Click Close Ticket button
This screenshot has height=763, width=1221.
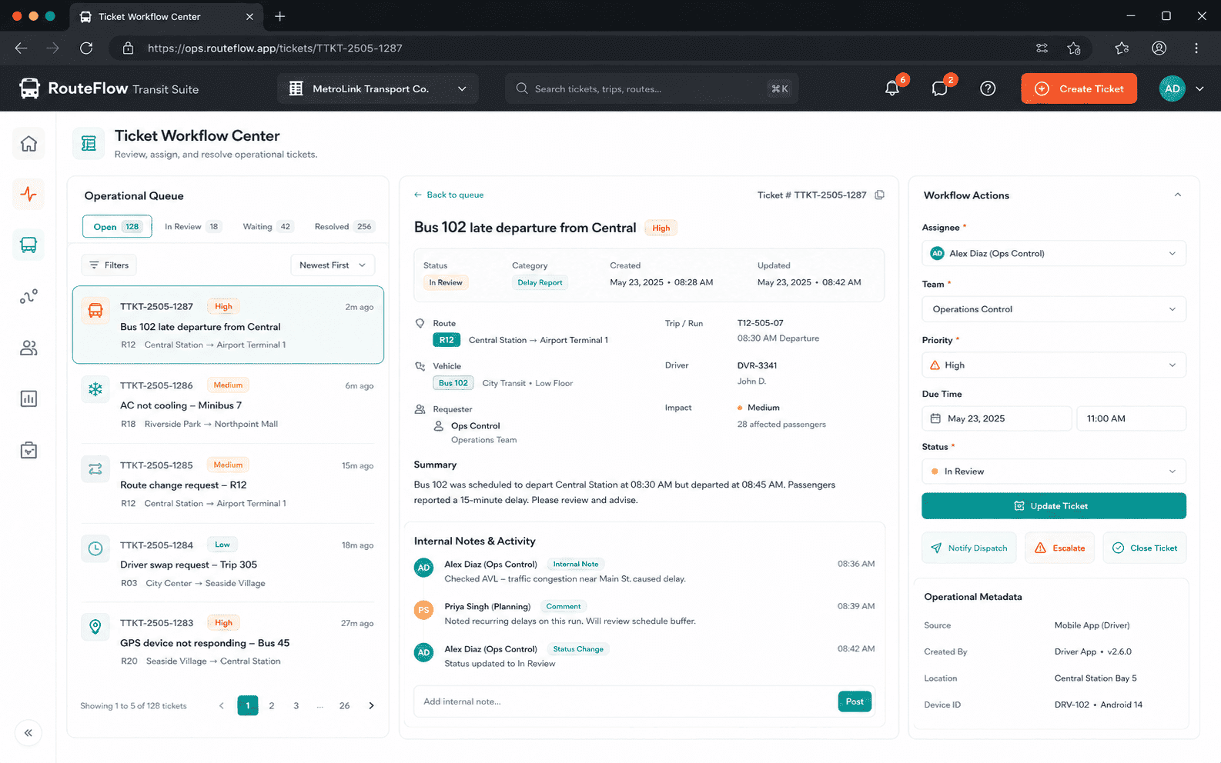[x=1144, y=548]
